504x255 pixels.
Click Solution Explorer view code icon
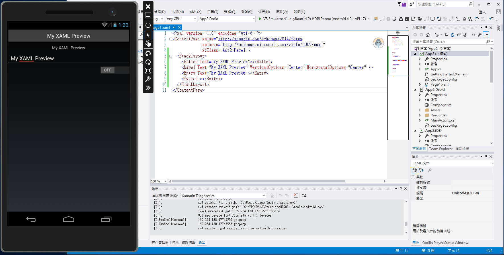473,35
